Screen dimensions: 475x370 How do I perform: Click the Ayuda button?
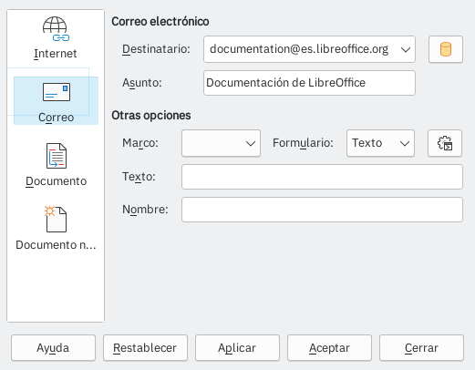[x=53, y=348]
